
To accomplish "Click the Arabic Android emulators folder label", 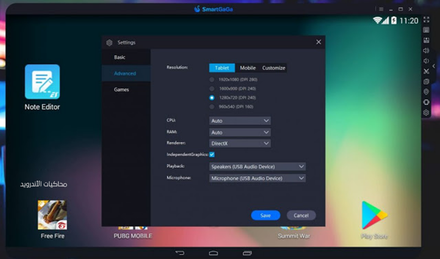I will (44, 184).
